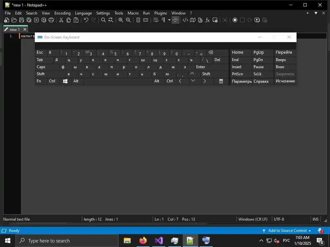This screenshot has width=330, height=247.
Task: Open the notification center icon
Action: coord(320,241)
